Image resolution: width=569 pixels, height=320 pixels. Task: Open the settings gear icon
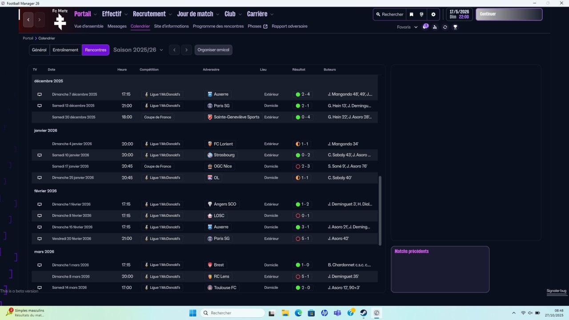[433, 14]
